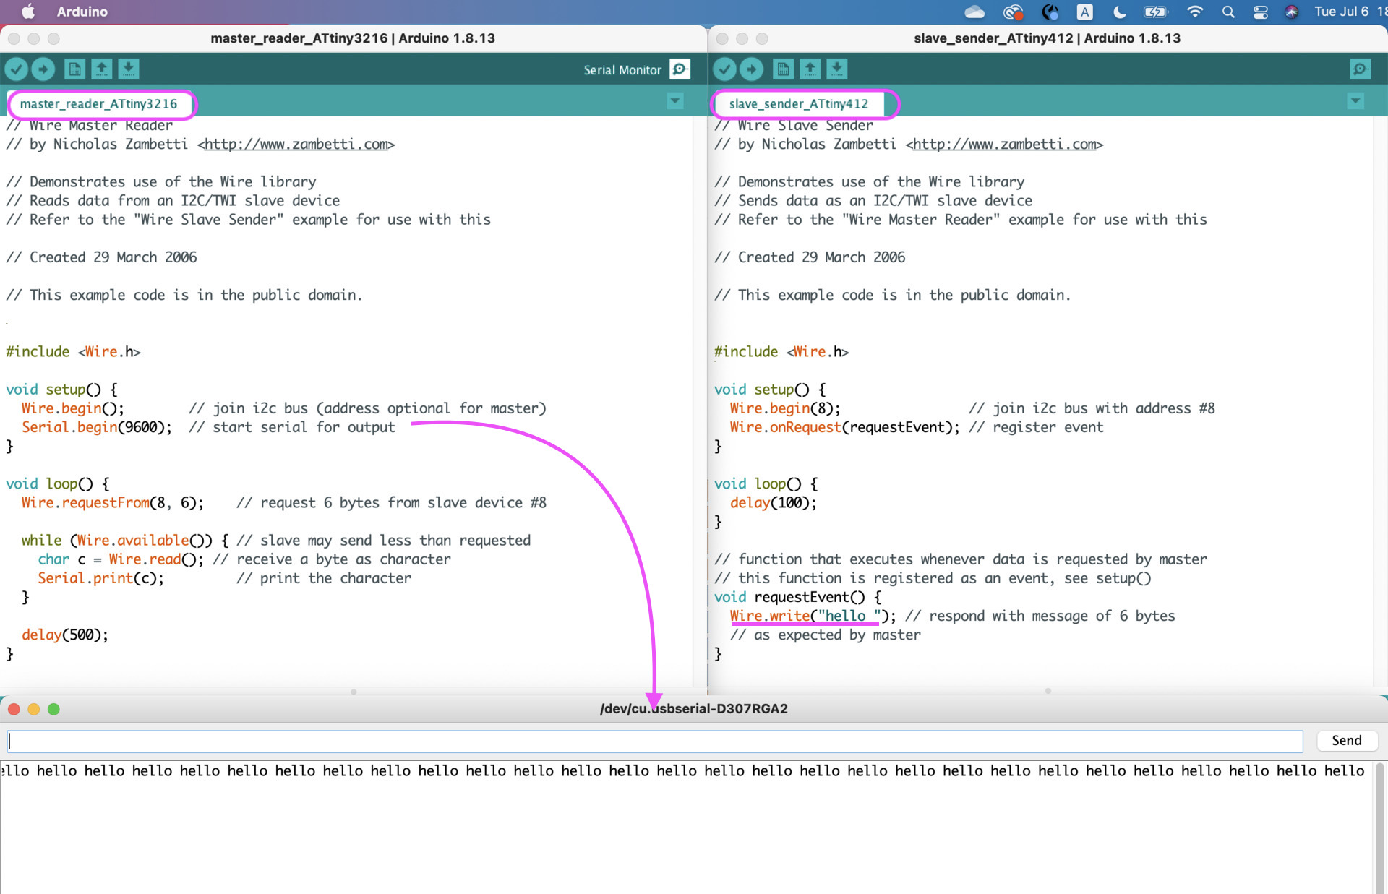Open Serial Monitor icon in master_reader window
The height and width of the screenshot is (894, 1388).
(x=680, y=69)
